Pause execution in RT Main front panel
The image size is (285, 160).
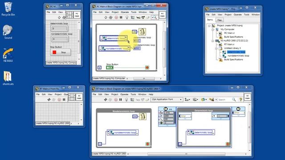click(64, 100)
